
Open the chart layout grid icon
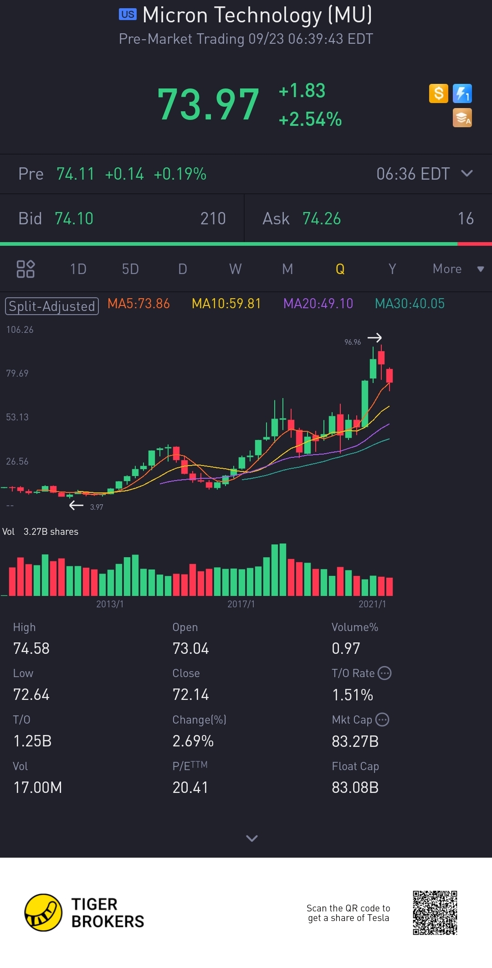[26, 269]
